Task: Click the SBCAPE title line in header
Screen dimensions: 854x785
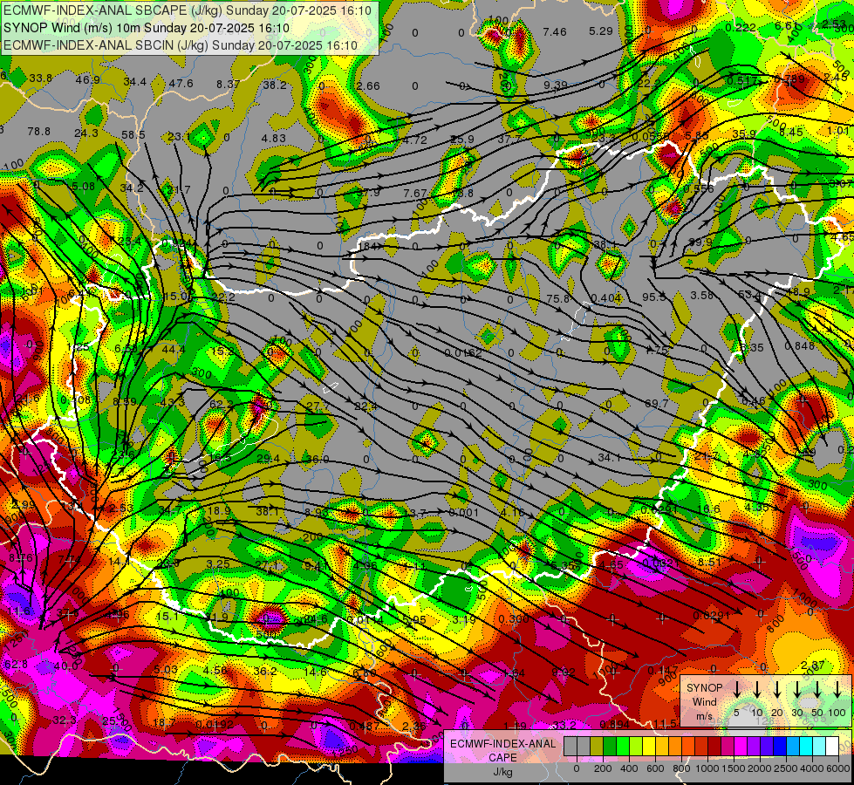Action: point(188,10)
